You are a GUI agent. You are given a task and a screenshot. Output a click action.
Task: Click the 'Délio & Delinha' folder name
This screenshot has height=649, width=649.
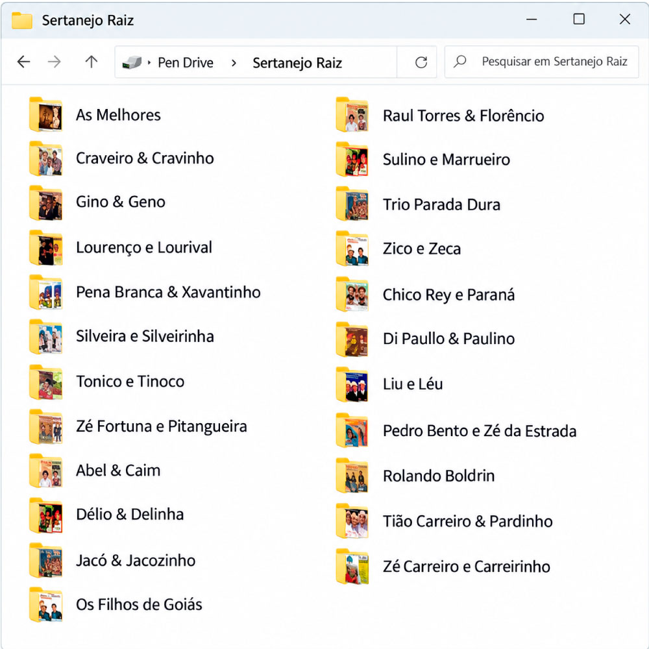[x=130, y=515]
